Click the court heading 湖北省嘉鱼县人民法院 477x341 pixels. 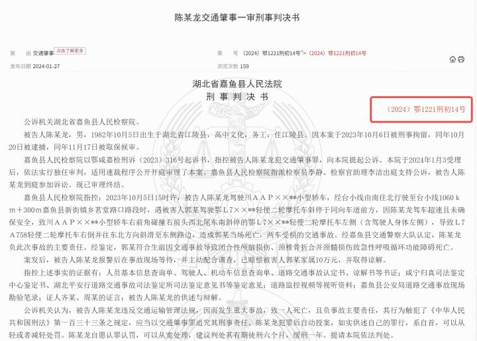pyautogui.click(x=237, y=84)
